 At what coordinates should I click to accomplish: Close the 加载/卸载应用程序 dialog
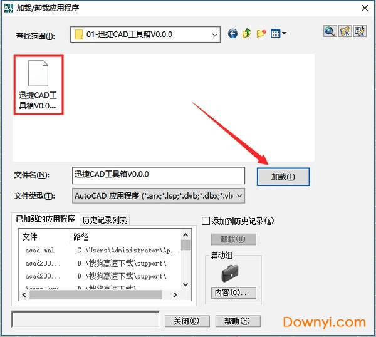point(365,8)
